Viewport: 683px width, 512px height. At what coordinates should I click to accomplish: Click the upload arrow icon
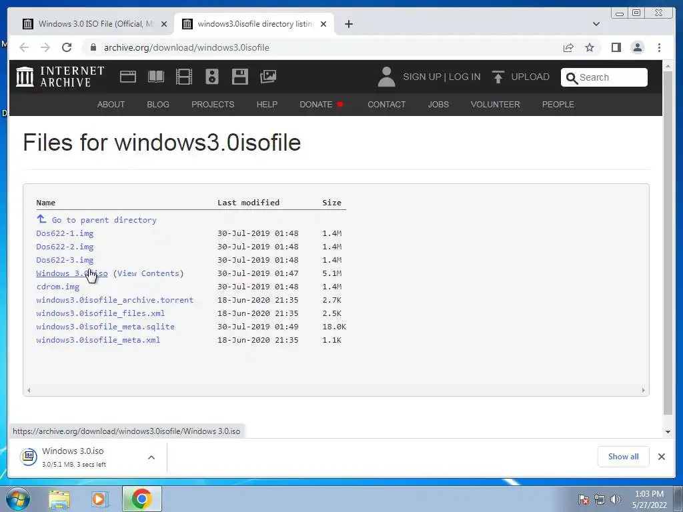(498, 77)
